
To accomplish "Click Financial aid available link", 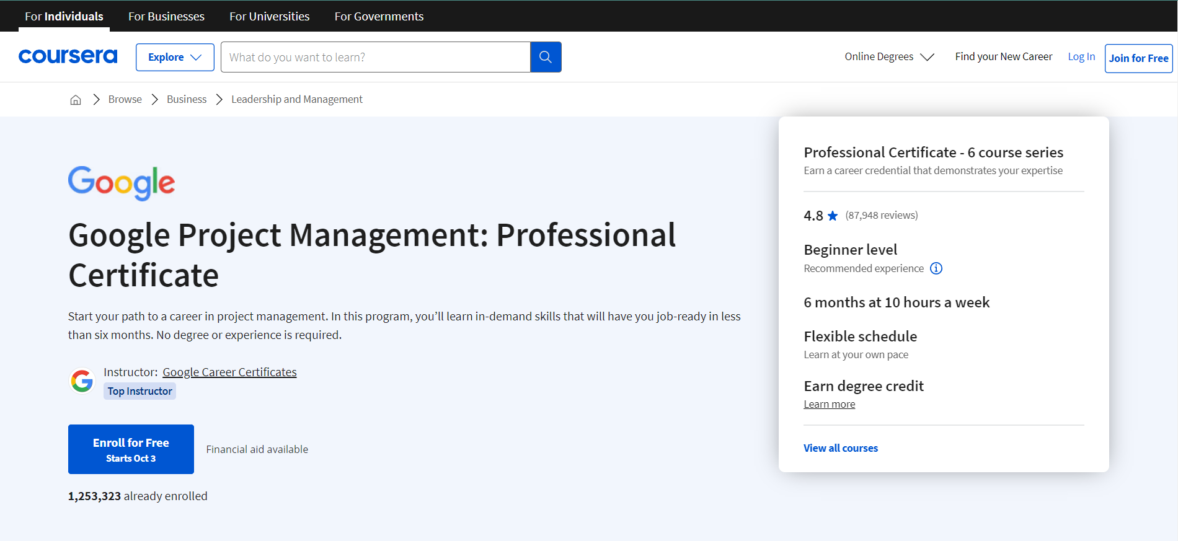I will (257, 449).
